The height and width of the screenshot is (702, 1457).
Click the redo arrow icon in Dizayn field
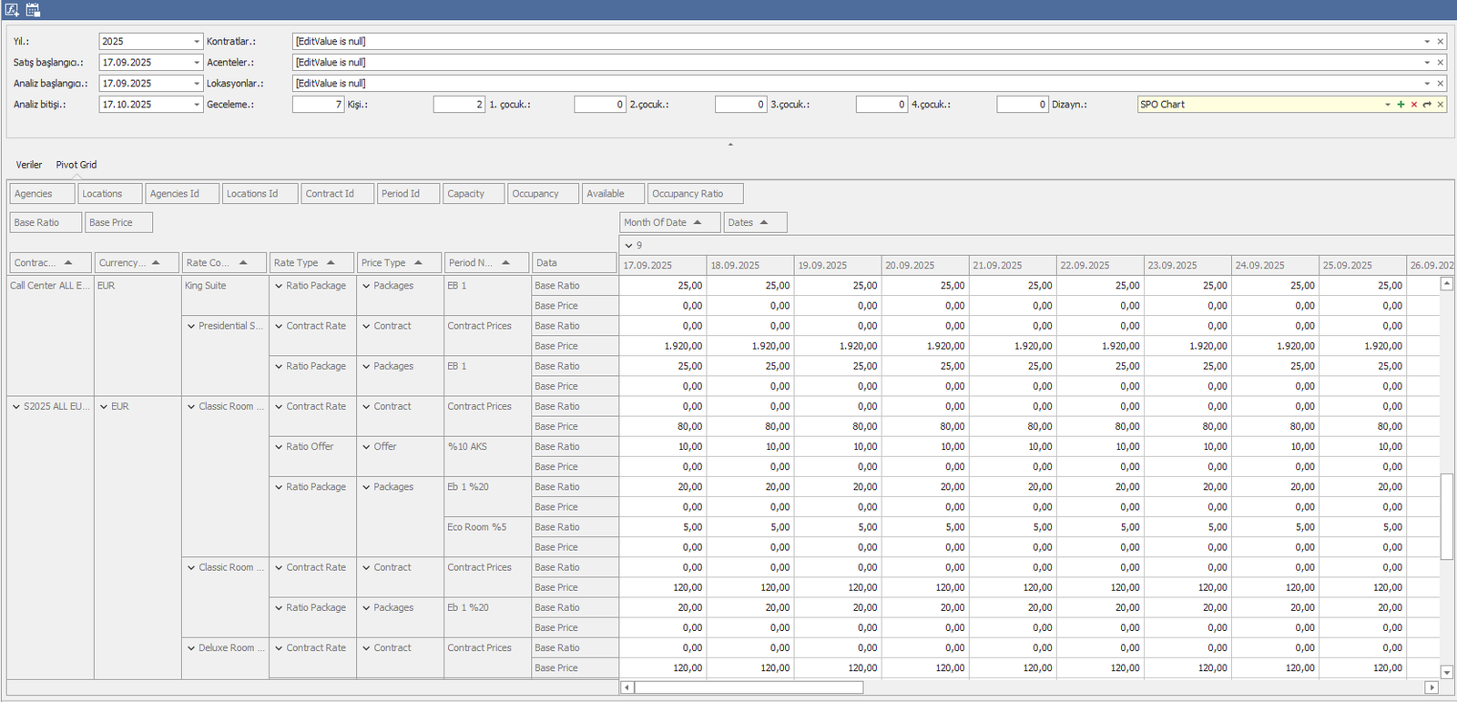click(1427, 105)
